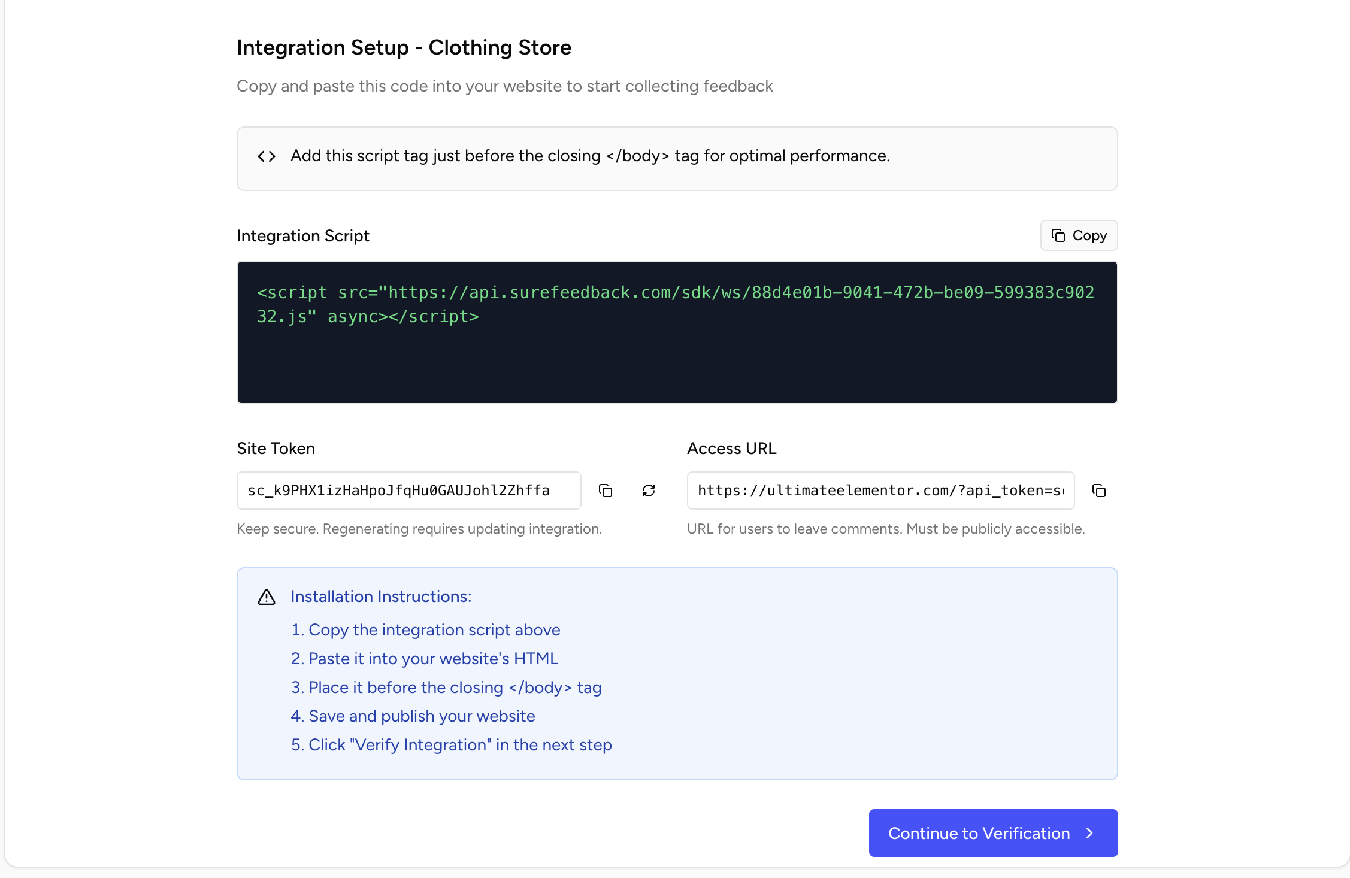
Task: Click the copy icon beside Access URL
Action: (x=1099, y=491)
